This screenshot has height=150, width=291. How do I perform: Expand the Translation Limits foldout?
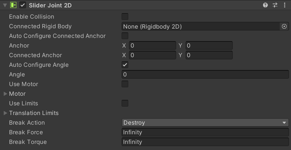[5, 113]
